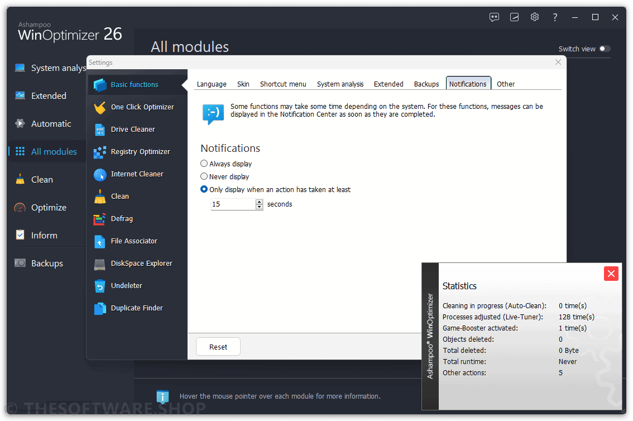
Task: Select the Never display radio button
Action: pyautogui.click(x=204, y=176)
